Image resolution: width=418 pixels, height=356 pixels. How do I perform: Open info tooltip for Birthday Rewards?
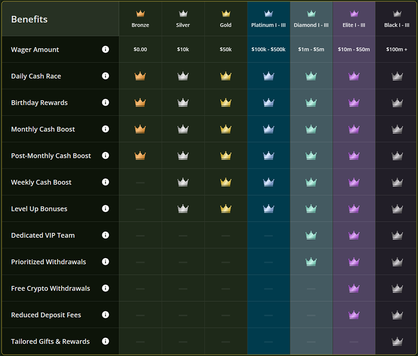tap(105, 102)
